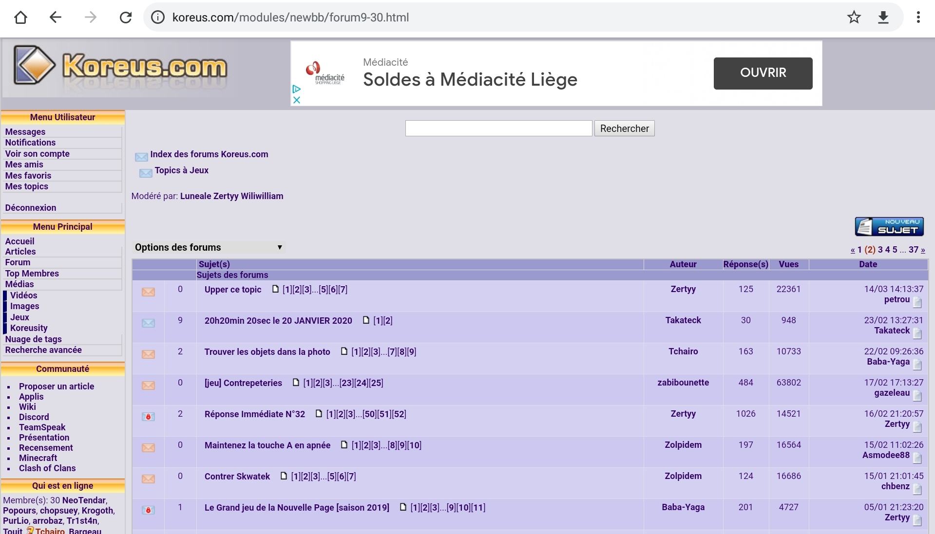The width and height of the screenshot is (935, 534).
Task: Open Messages in Menu Utilisateur
Action: (25, 132)
